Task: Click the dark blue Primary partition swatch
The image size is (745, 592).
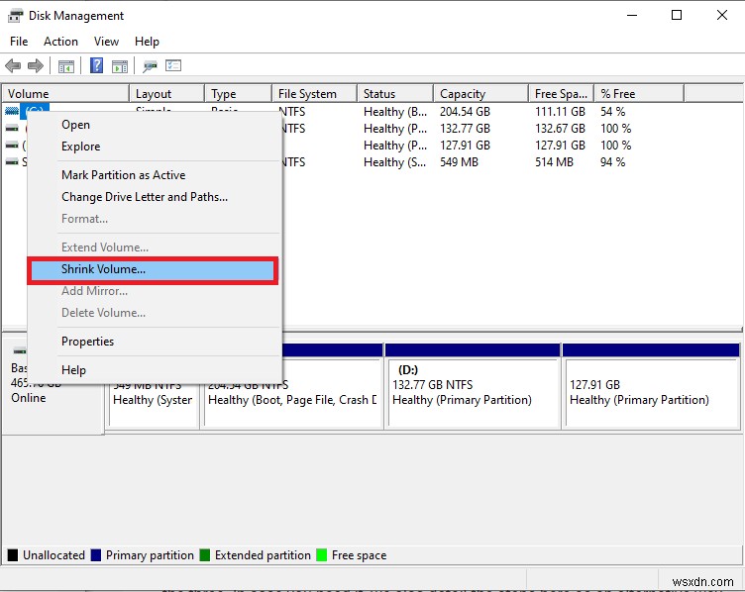Action: click(96, 555)
